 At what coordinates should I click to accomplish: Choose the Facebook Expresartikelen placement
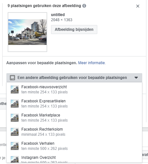[x=74, y=104]
